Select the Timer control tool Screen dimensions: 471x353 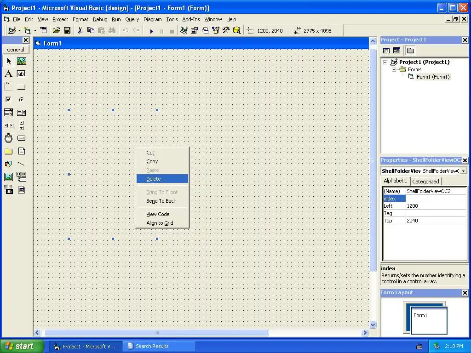pos(9,138)
